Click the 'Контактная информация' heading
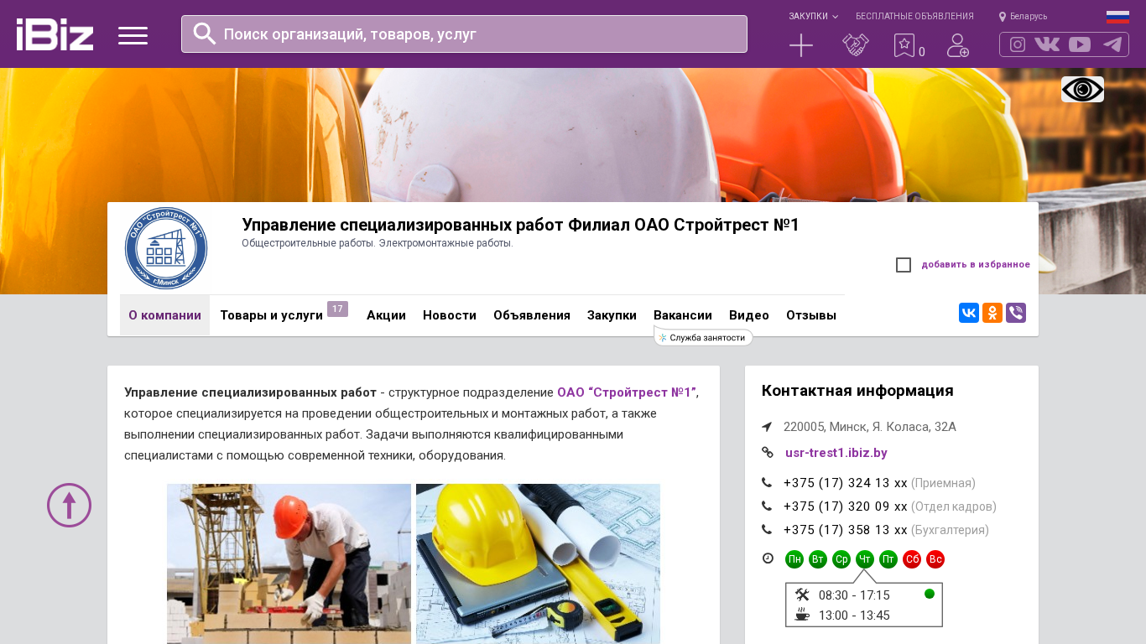 [x=857, y=391]
